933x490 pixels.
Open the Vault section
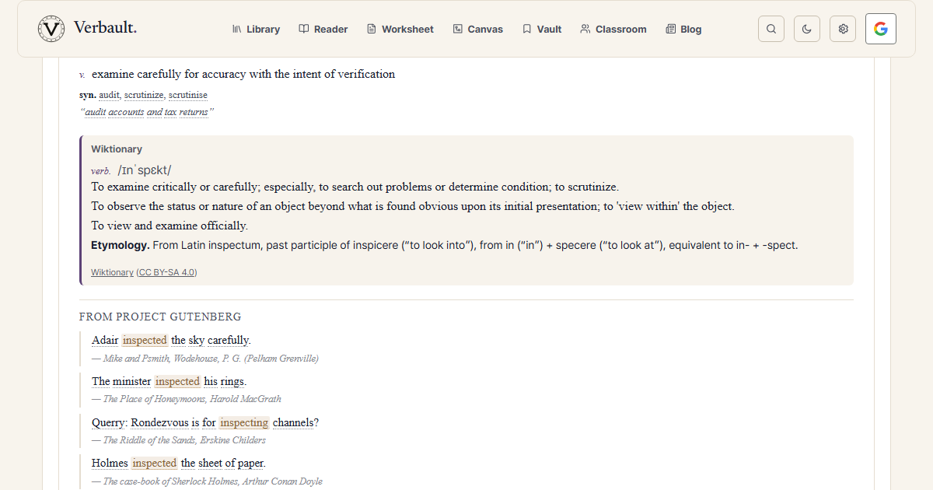pos(541,29)
